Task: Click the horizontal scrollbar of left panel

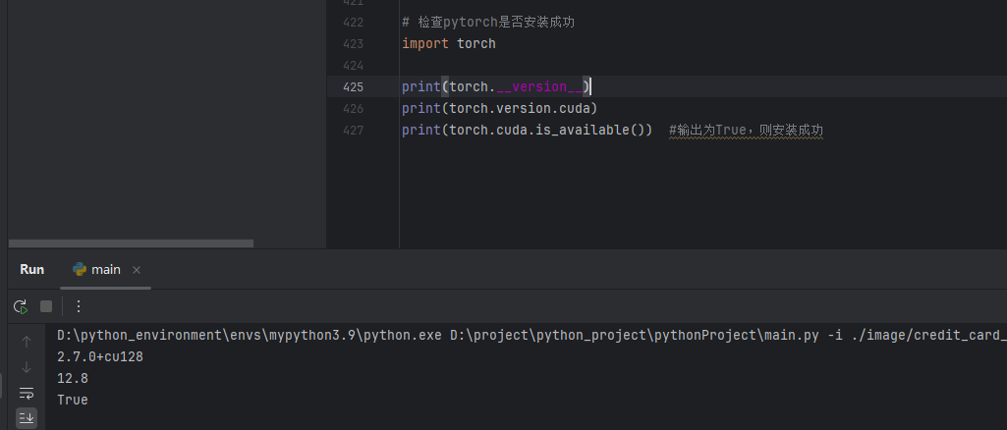Action: (x=131, y=243)
